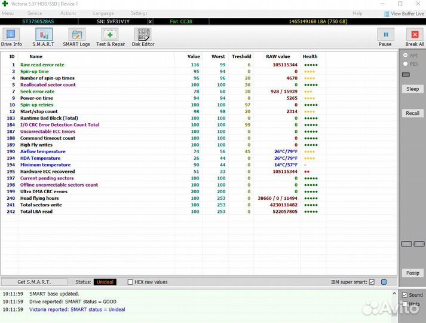Click the Get S.M.A.R.T. button
This screenshot has width=426, height=323.
point(34,282)
